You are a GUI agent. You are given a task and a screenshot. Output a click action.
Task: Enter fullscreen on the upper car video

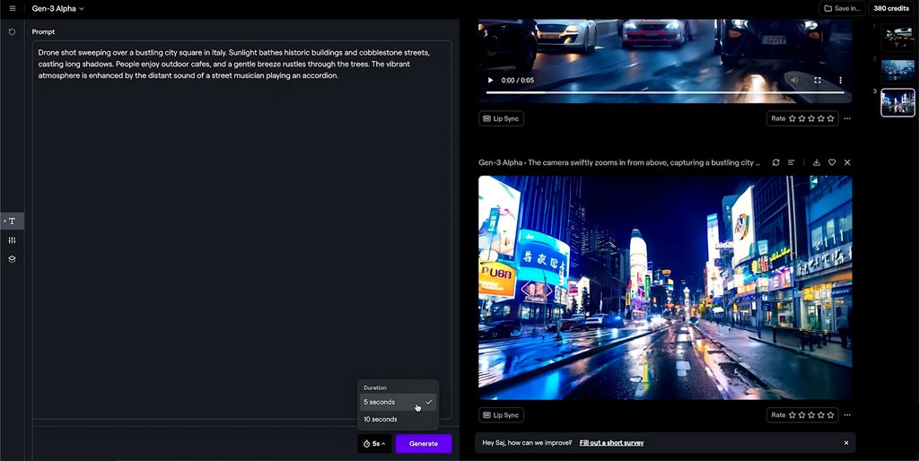(x=818, y=80)
